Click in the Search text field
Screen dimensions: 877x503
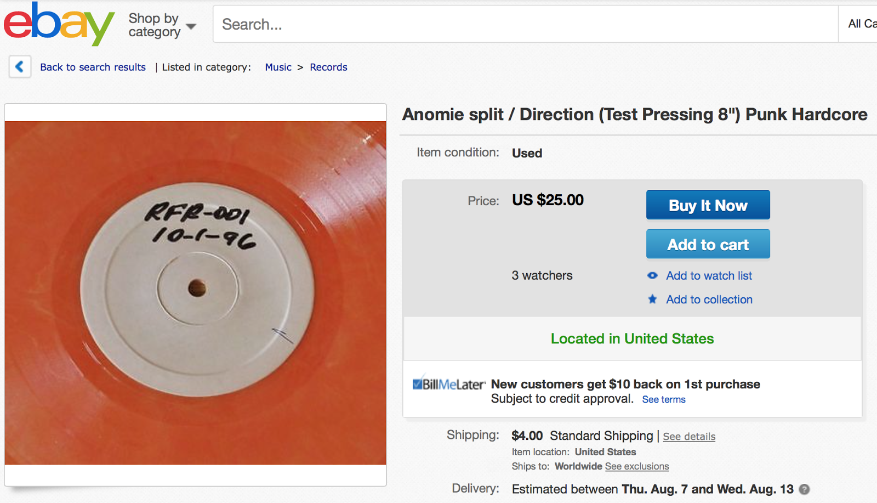[x=525, y=24]
